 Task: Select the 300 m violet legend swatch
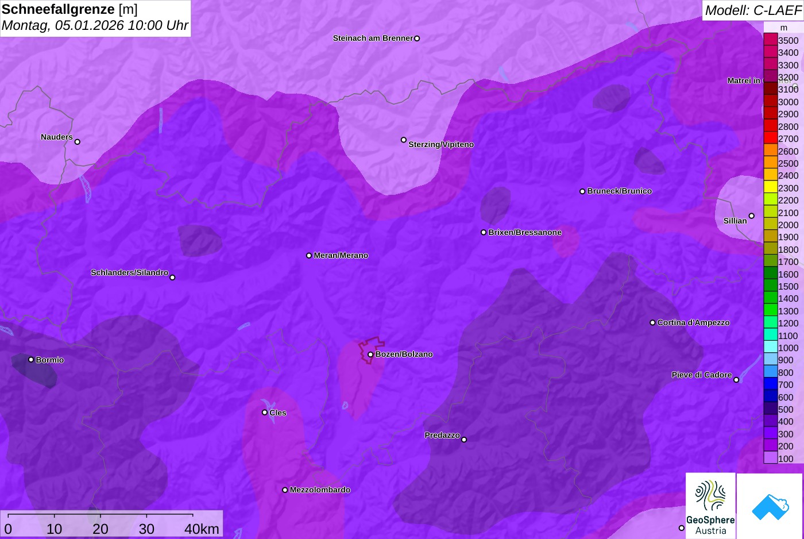click(x=770, y=433)
